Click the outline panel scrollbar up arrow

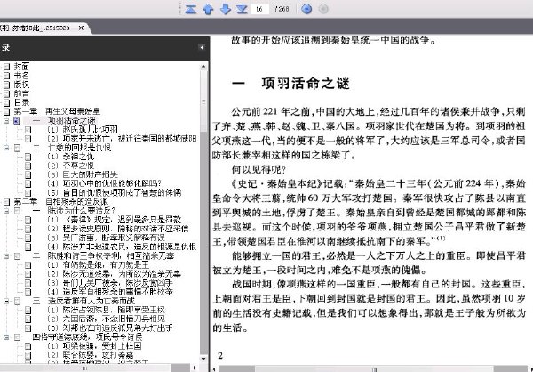(203, 67)
